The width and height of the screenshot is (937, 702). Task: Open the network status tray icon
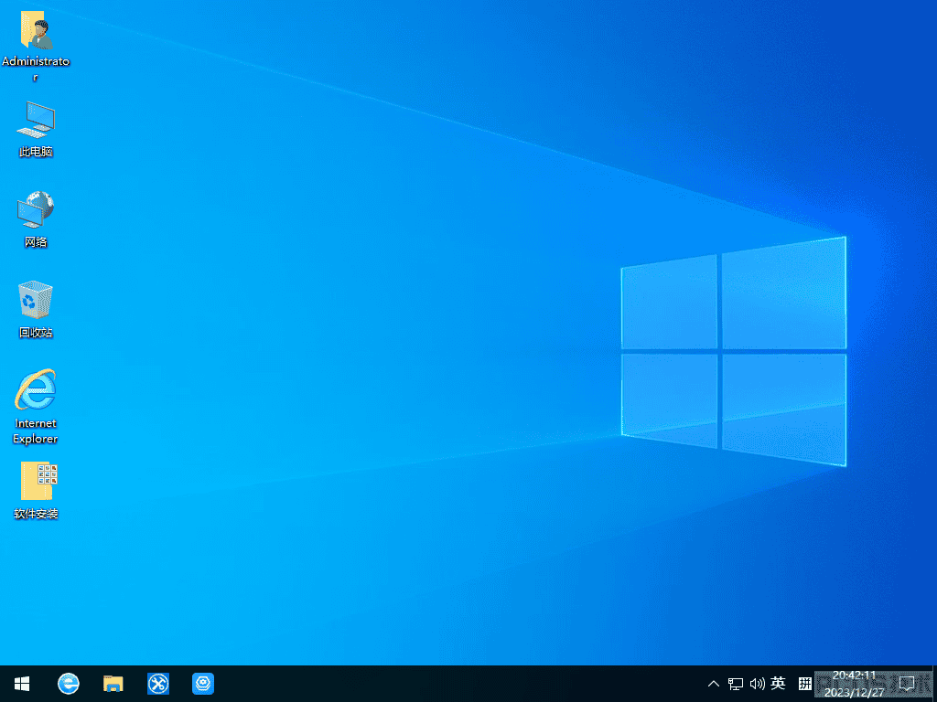(x=736, y=684)
